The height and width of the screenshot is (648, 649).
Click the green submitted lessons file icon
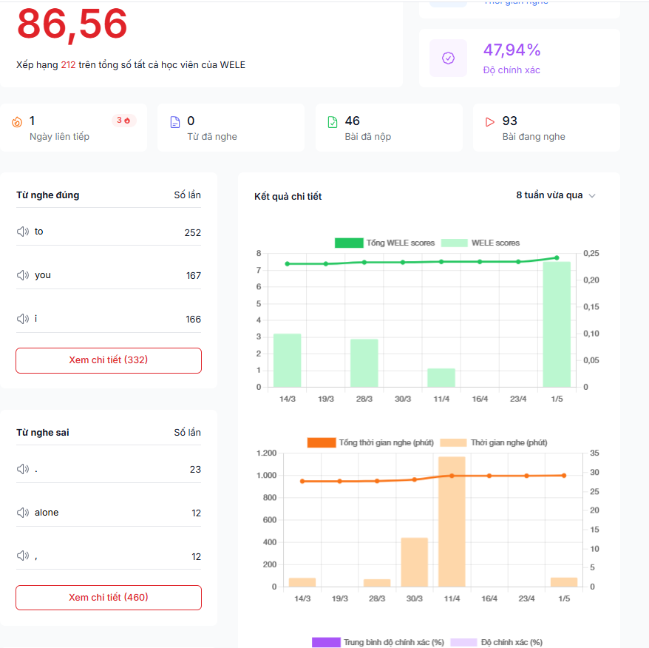[333, 122]
